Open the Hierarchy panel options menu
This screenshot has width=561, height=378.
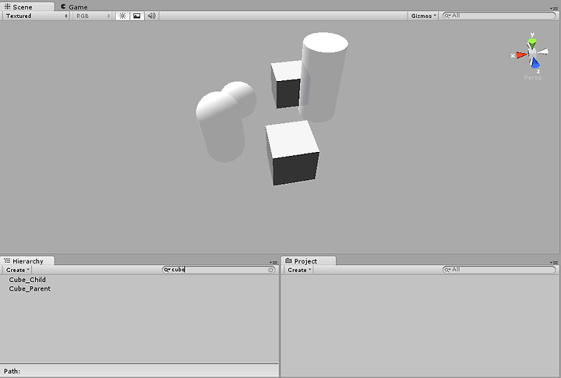click(x=273, y=262)
